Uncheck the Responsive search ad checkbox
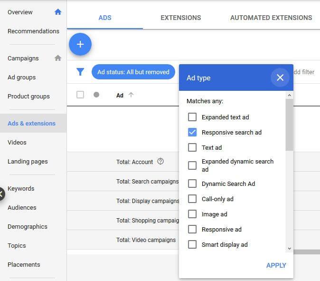320x281 pixels. point(192,132)
